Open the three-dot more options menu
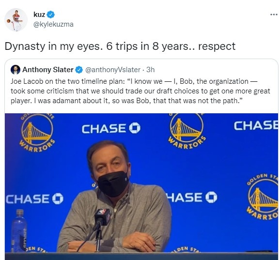The width and height of the screenshot is (280, 260). tap(274, 15)
